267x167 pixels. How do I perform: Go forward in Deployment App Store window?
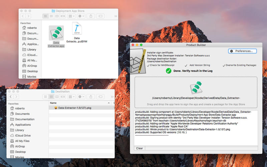[28, 16]
